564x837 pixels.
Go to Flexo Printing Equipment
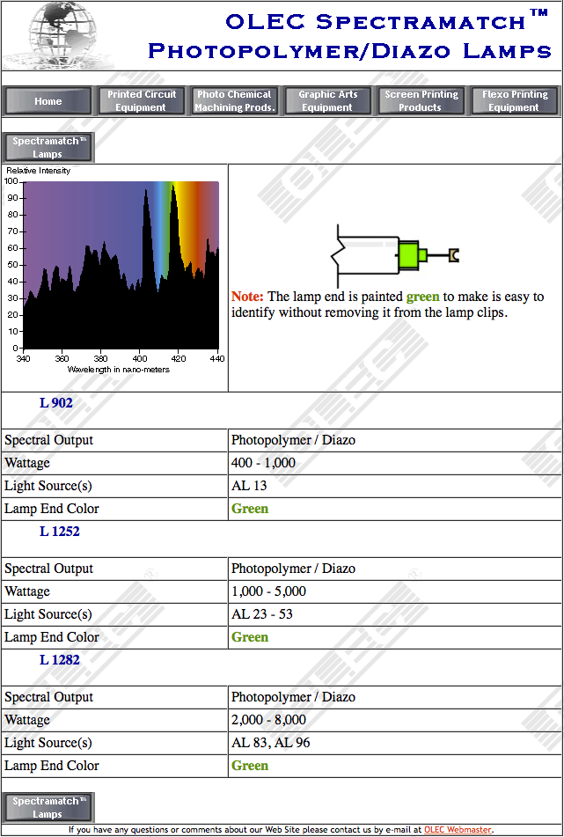[515, 101]
